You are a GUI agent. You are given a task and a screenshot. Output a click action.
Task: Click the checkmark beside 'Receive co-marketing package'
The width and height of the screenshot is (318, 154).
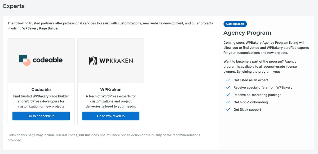click(x=228, y=95)
